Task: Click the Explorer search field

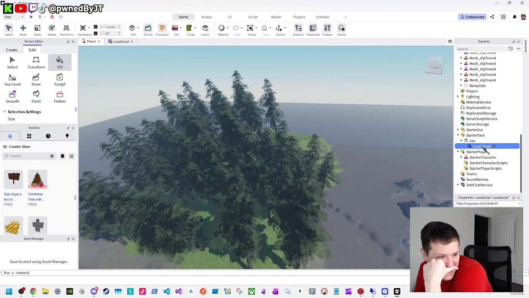Action: coord(482,49)
